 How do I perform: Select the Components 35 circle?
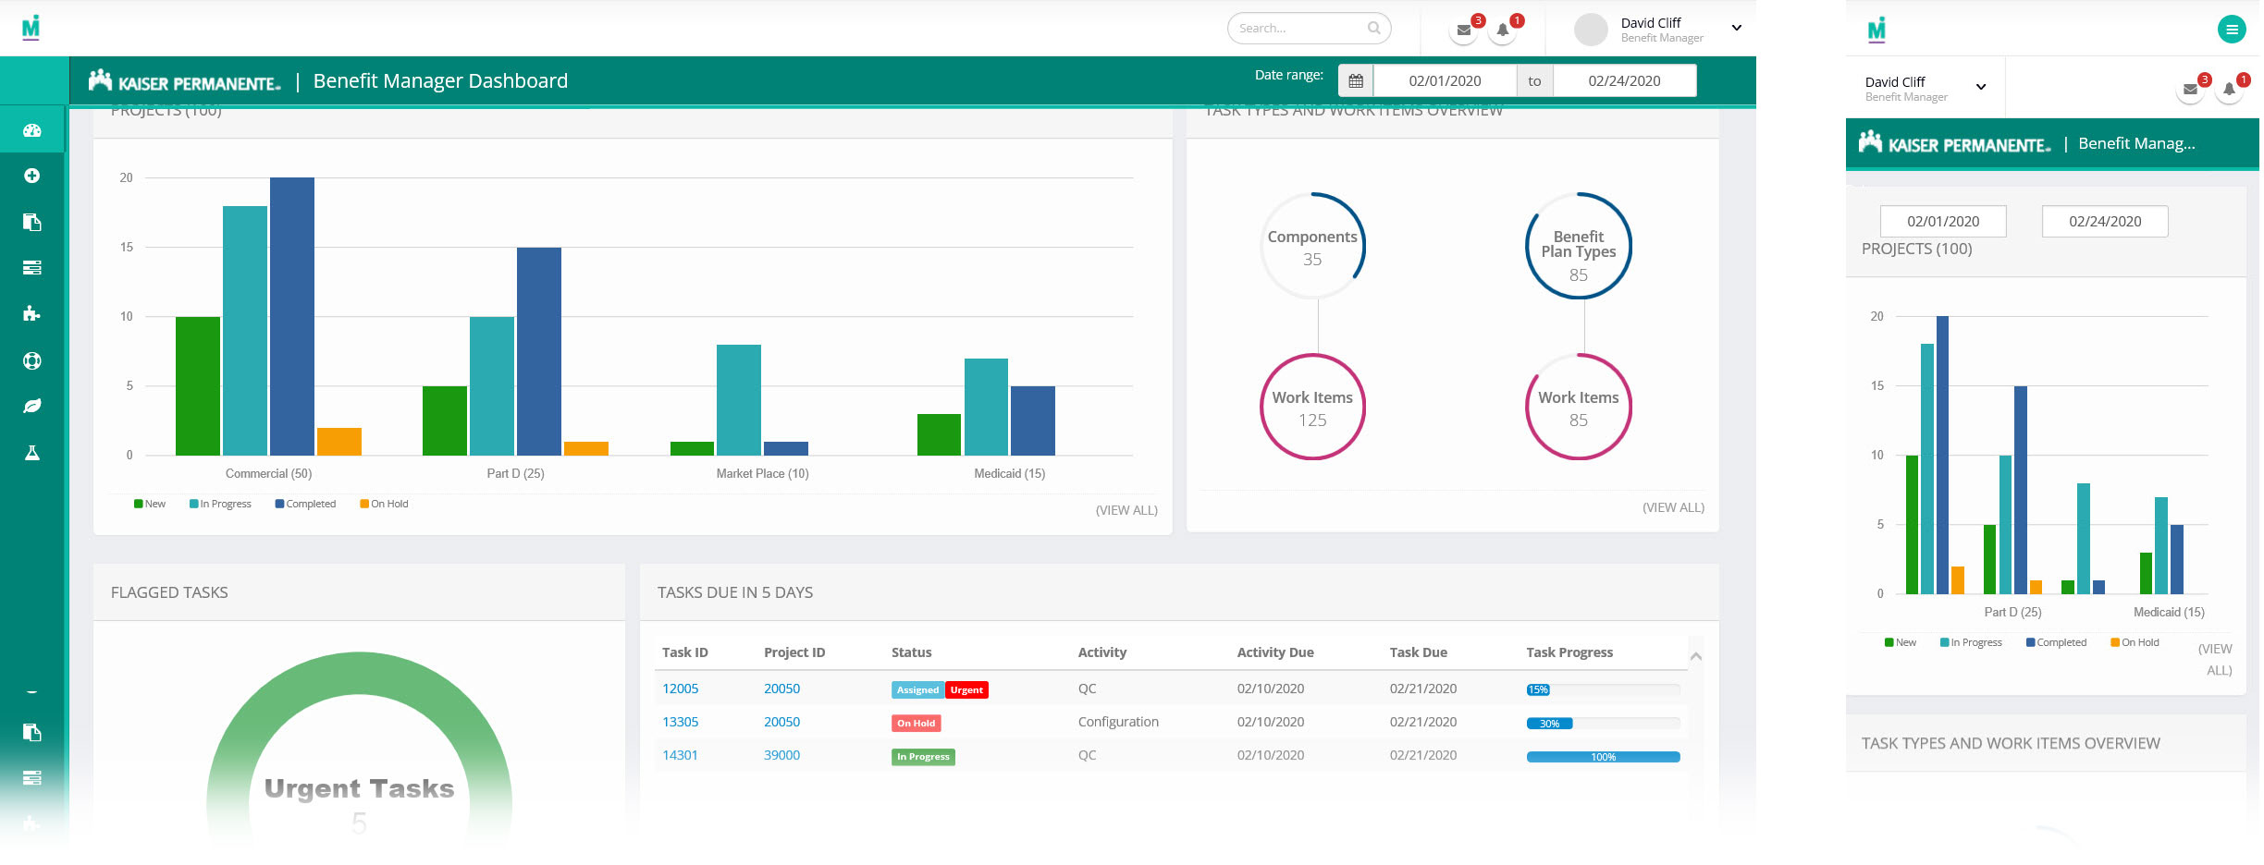tap(1312, 246)
